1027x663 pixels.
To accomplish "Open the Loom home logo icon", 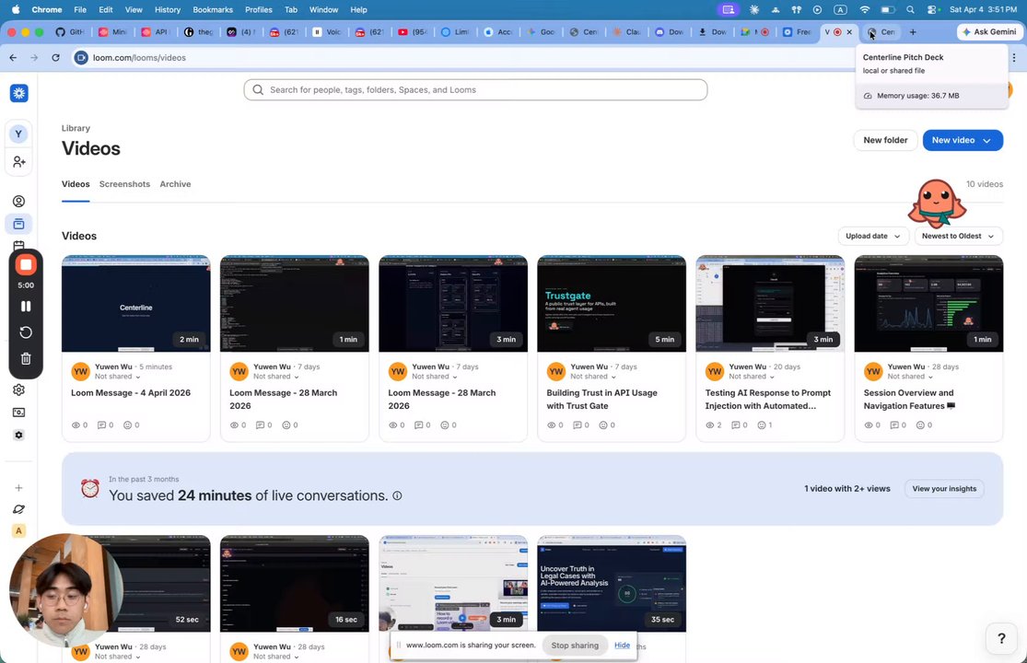I will (19, 93).
